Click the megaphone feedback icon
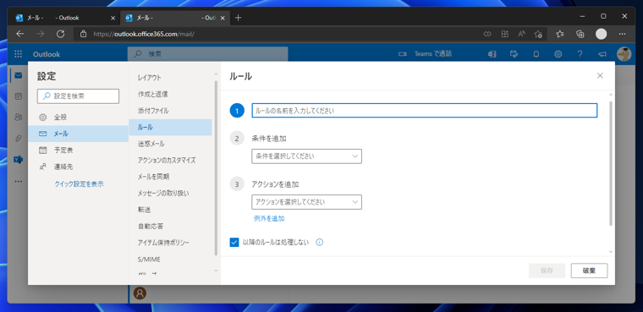The height and width of the screenshot is (312, 643). 602,54
